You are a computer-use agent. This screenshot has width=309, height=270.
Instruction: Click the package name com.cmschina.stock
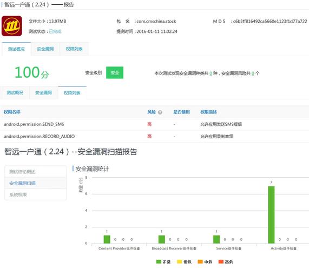pyautogui.click(x=156, y=22)
